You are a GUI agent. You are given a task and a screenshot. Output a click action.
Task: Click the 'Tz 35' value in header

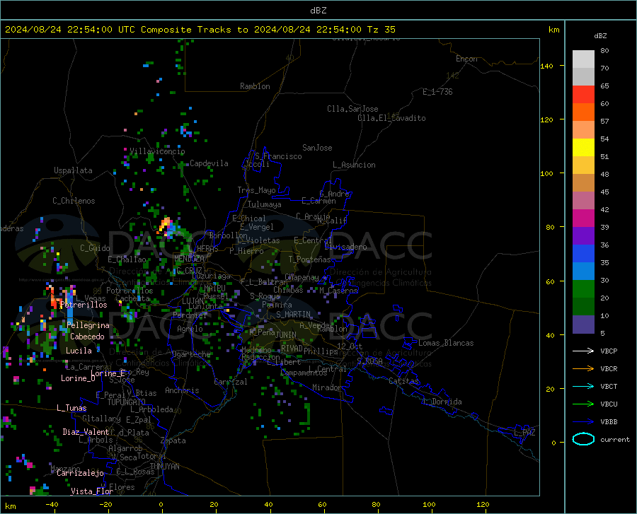pyautogui.click(x=381, y=30)
